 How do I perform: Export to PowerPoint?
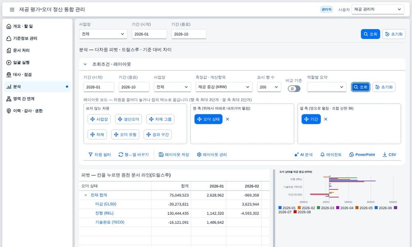click(362, 155)
